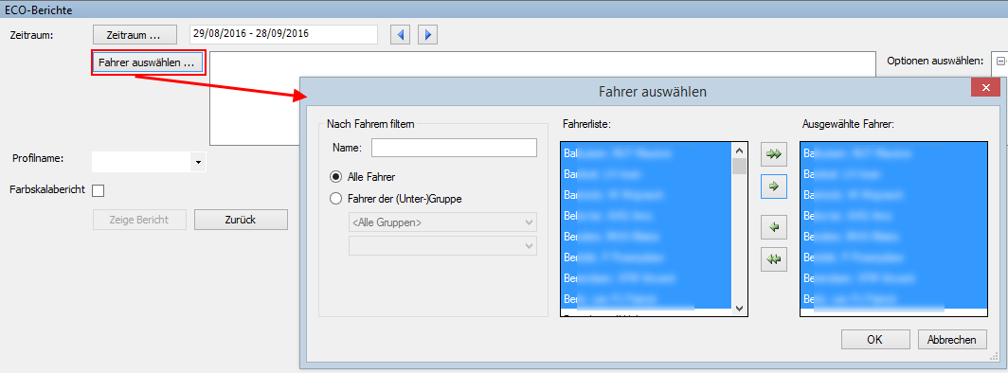1008x373 pixels.
Task: Remove selected driver with single left arrow
Action: click(x=773, y=227)
